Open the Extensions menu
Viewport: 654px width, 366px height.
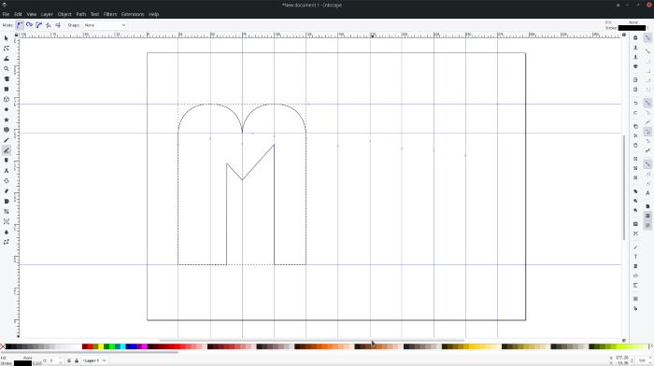(x=133, y=14)
